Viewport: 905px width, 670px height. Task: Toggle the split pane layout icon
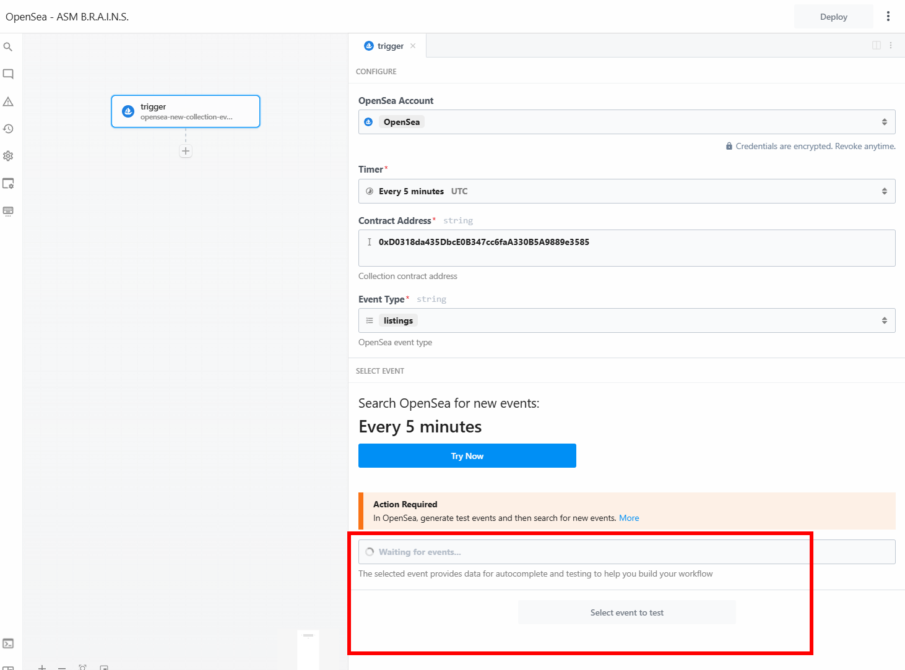pyautogui.click(x=877, y=45)
